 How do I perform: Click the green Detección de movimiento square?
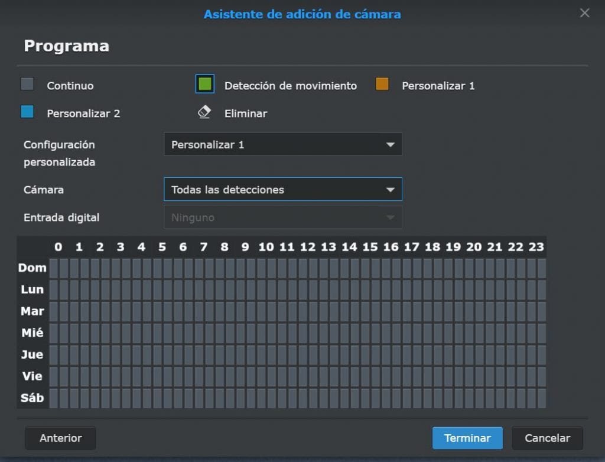click(204, 84)
